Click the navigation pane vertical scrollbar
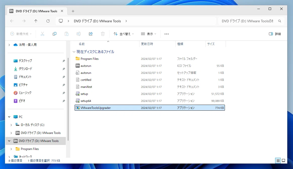 click(68, 99)
